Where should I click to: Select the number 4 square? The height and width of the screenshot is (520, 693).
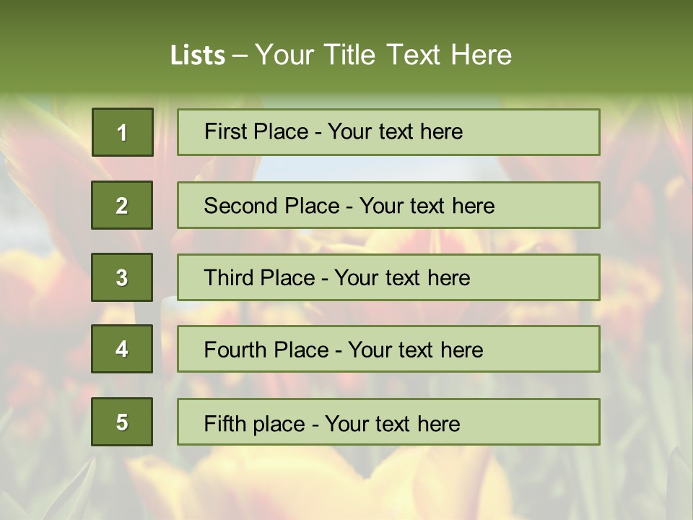pyautogui.click(x=122, y=349)
